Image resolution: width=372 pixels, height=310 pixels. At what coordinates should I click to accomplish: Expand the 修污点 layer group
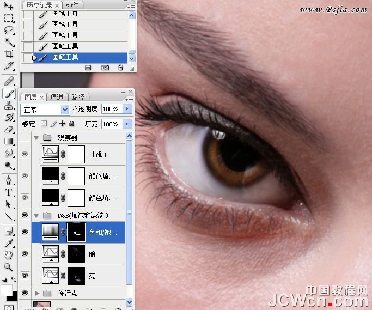[x=37, y=293]
